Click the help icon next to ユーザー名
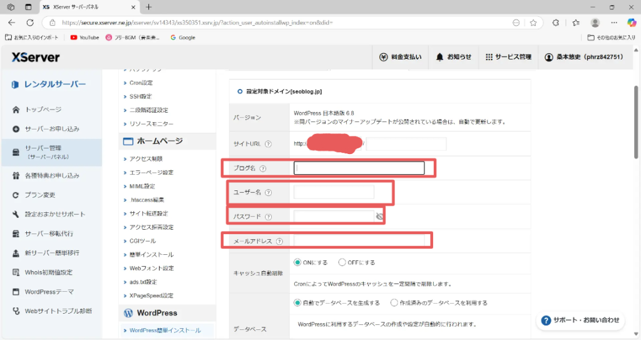 pos(268,192)
